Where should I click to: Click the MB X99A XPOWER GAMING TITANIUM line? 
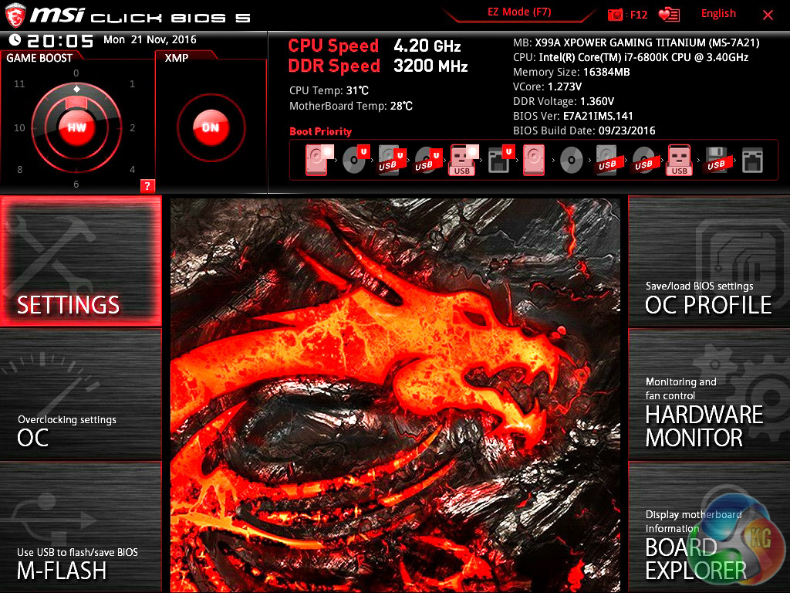[636, 43]
